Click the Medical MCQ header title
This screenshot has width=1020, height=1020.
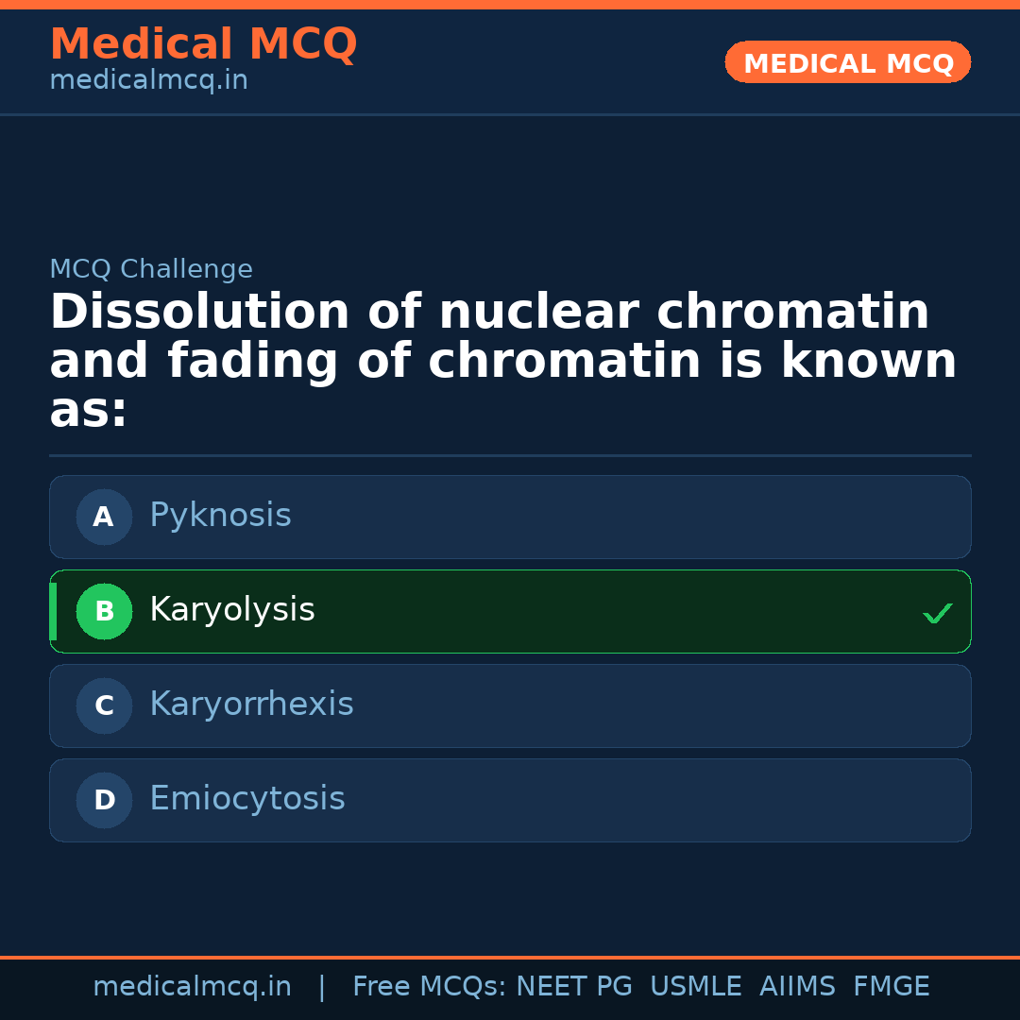203,44
